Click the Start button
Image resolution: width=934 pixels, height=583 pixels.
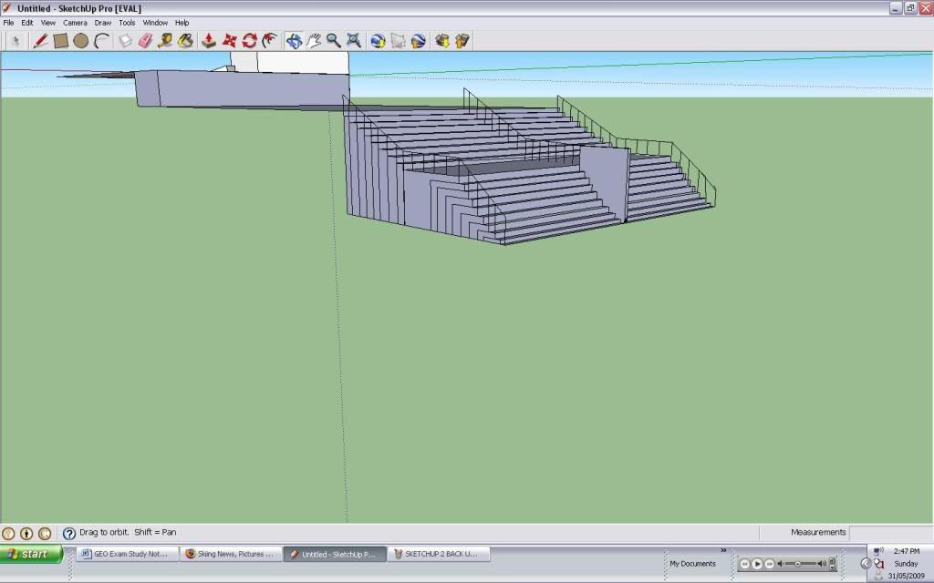[x=30, y=553]
